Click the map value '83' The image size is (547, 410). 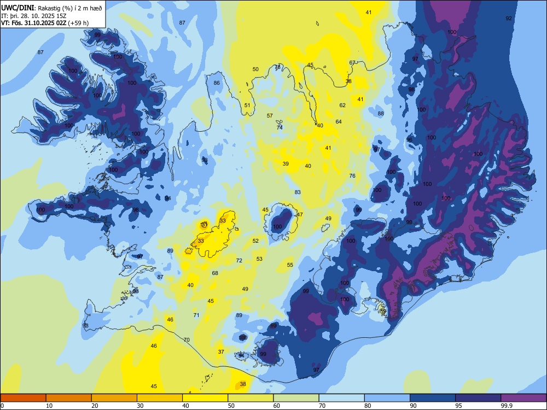(298, 192)
